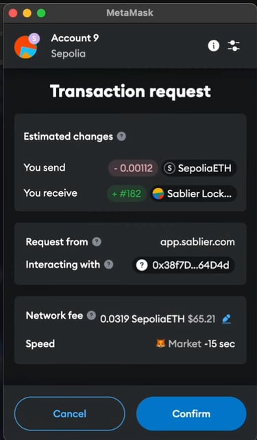
Task: Open the 0x38f7D...64D4d contract address
Action: [x=184, y=265]
